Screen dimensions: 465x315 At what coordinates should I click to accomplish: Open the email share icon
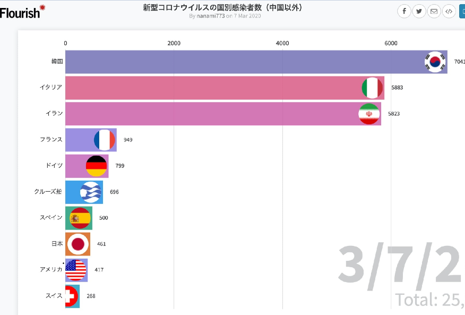[434, 11]
